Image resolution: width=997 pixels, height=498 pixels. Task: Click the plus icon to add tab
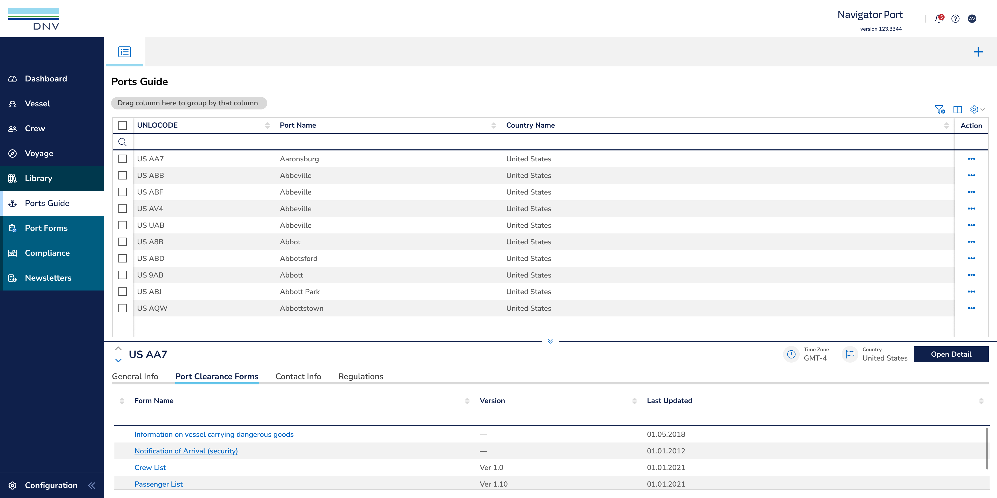[x=978, y=52]
